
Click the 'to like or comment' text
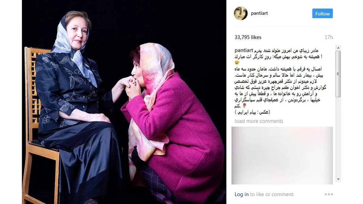coord(272,194)
